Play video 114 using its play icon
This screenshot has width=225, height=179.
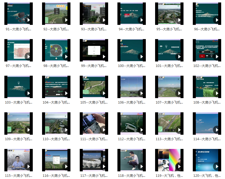click(216, 130)
